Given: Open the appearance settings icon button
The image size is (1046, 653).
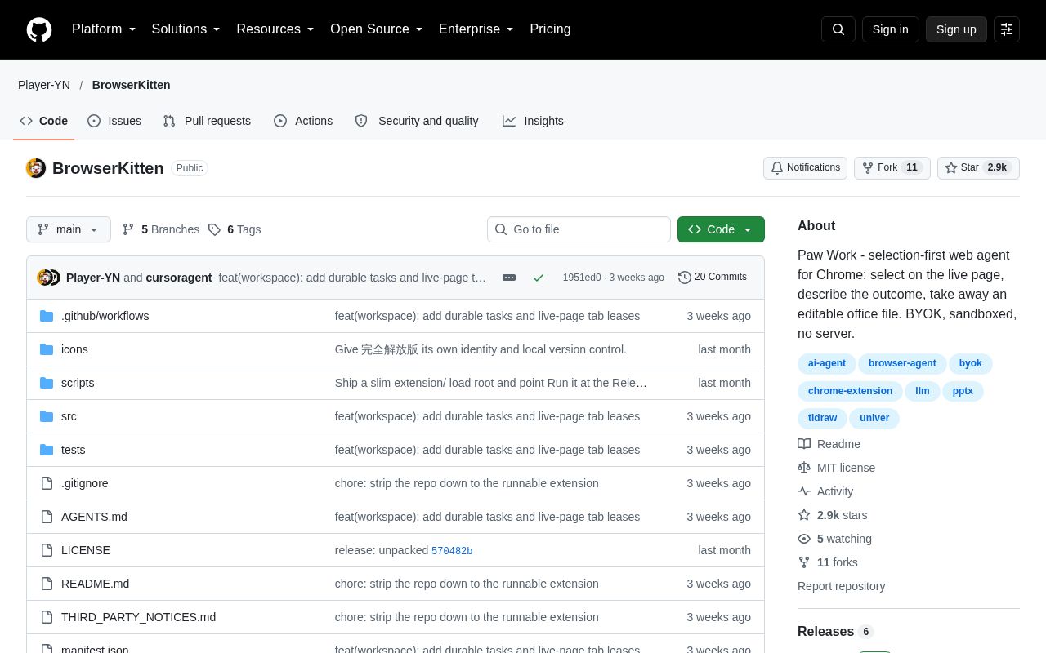Looking at the screenshot, I should tap(1007, 29).
